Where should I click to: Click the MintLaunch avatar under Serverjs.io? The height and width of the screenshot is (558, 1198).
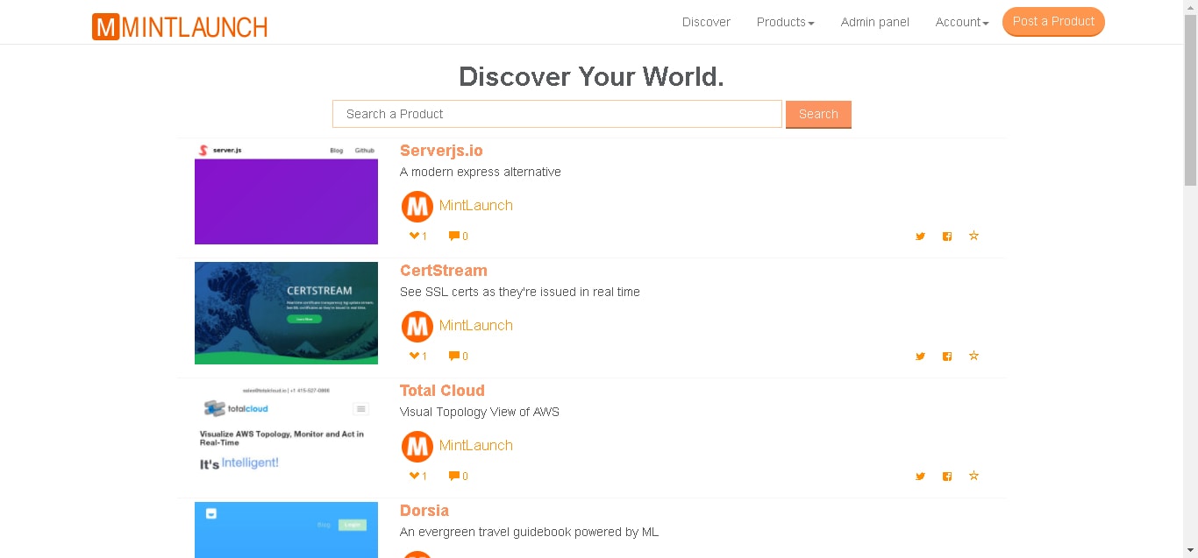coord(417,207)
